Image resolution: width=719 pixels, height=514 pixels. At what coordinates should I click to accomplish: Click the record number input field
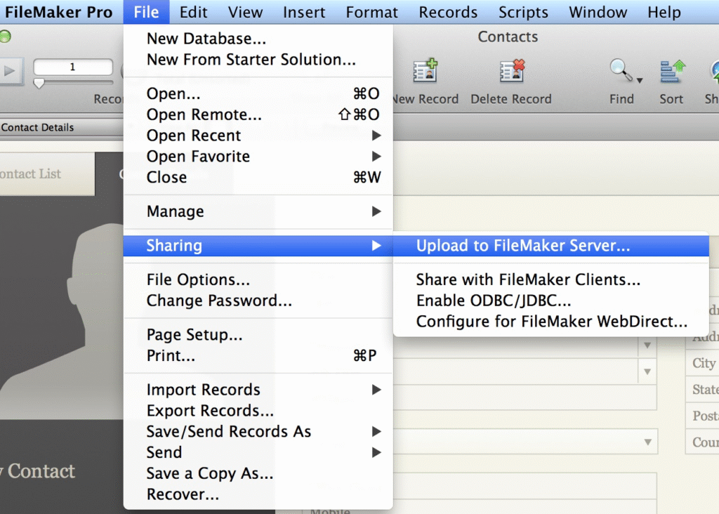pos(72,67)
